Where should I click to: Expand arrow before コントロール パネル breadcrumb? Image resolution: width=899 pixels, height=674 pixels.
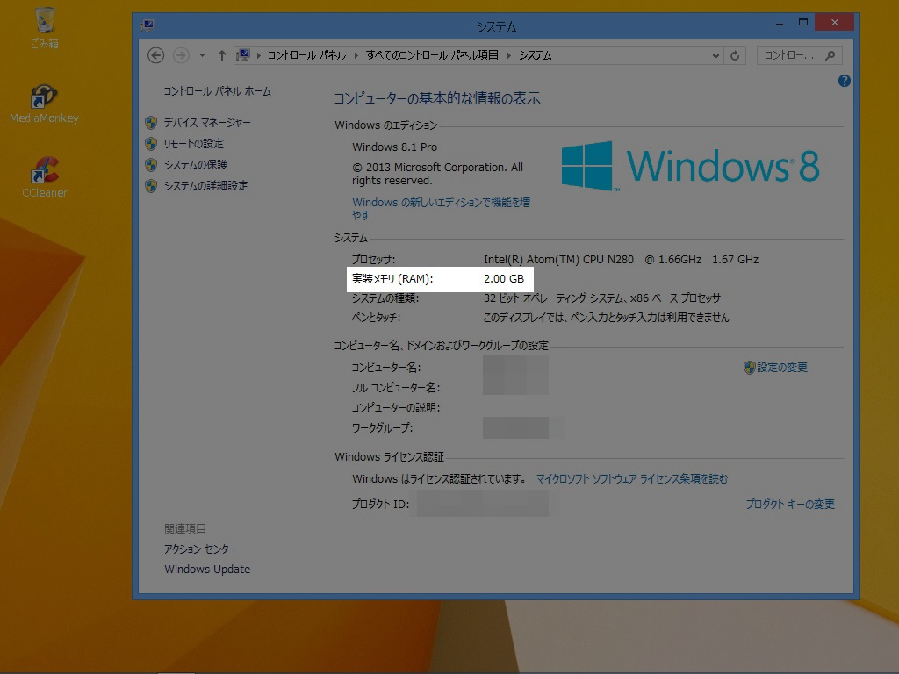pos(259,55)
